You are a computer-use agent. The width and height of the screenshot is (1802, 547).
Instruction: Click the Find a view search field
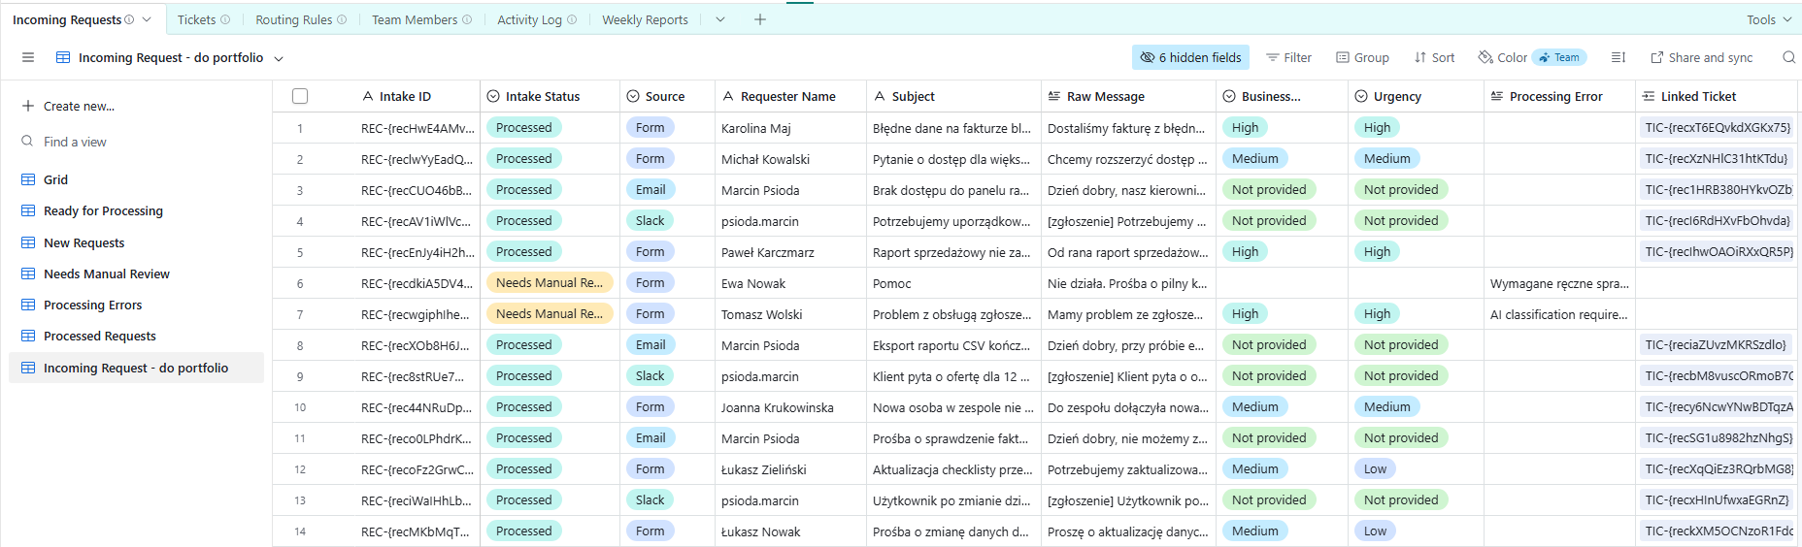[x=136, y=142]
